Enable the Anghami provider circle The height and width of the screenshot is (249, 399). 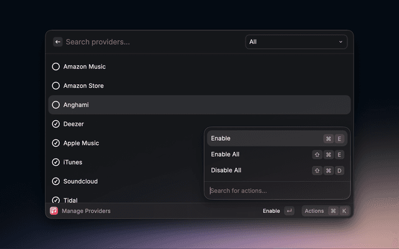pos(56,105)
